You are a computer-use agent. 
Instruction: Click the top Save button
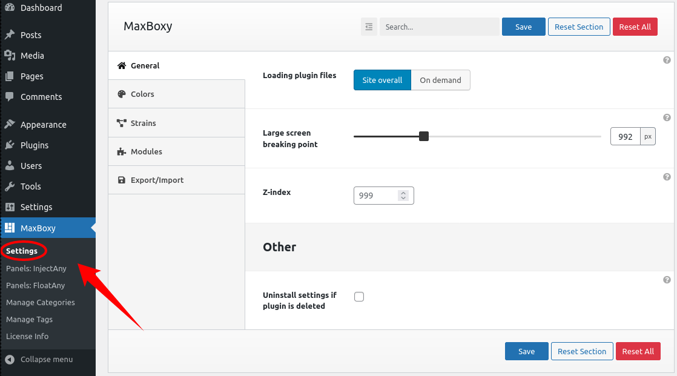point(523,27)
